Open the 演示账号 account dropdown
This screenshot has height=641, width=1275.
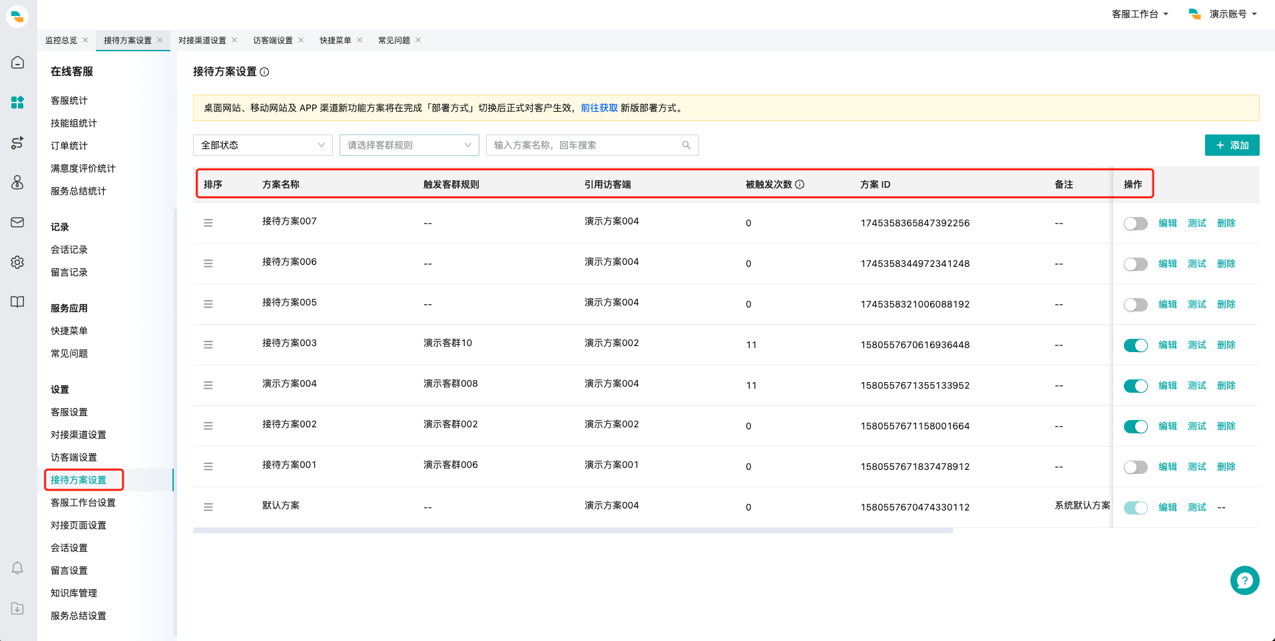1223,14
